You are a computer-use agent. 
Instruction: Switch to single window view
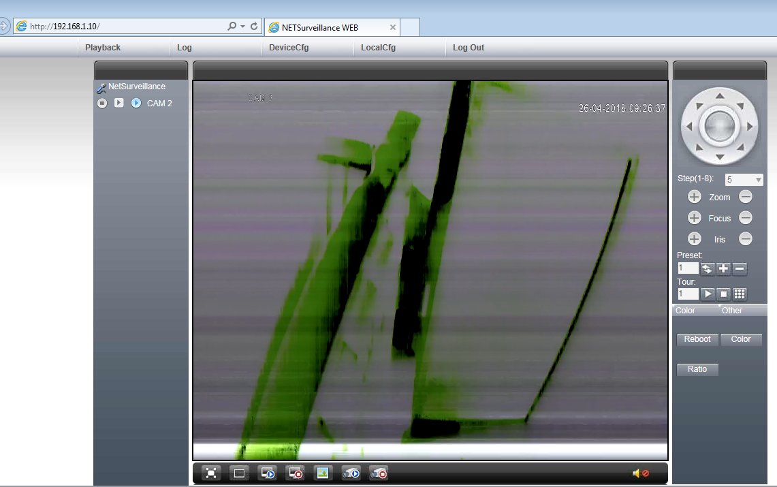pyautogui.click(x=239, y=473)
